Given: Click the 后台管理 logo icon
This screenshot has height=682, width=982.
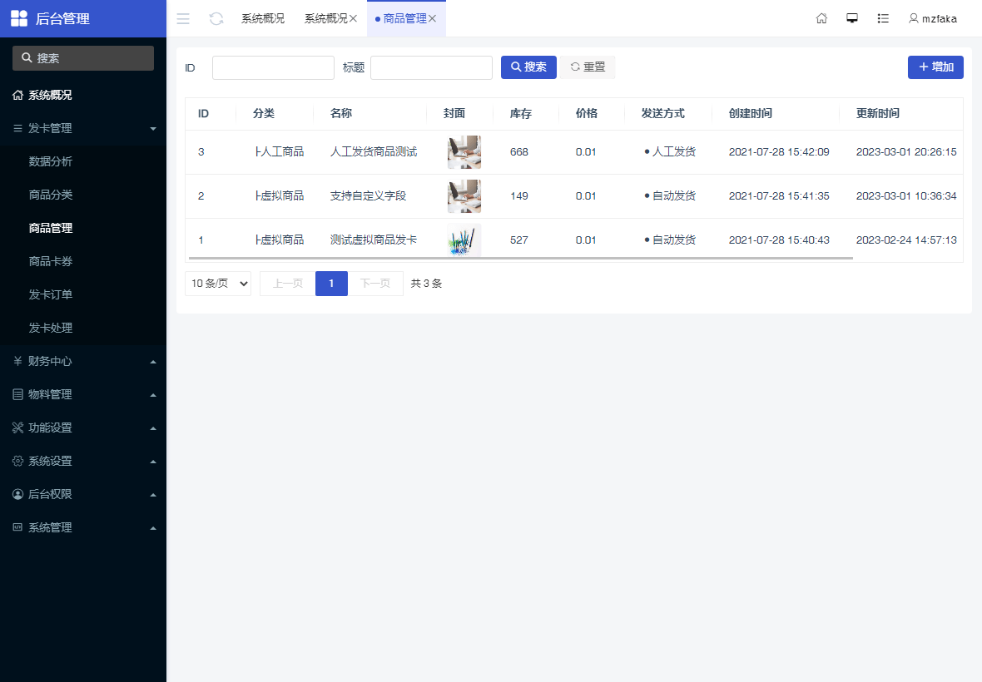Looking at the screenshot, I should tap(19, 18).
